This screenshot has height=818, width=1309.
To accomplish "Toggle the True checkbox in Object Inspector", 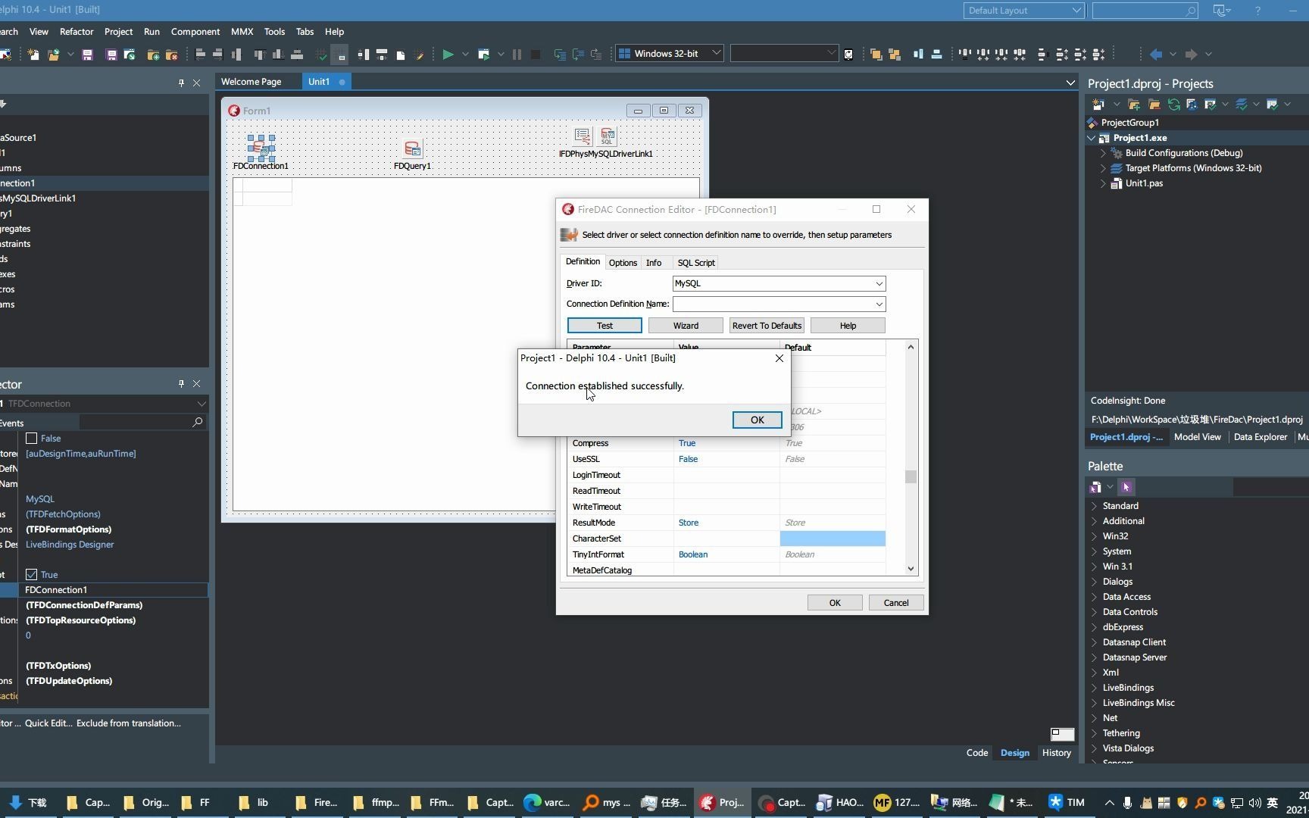I will [32, 575].
